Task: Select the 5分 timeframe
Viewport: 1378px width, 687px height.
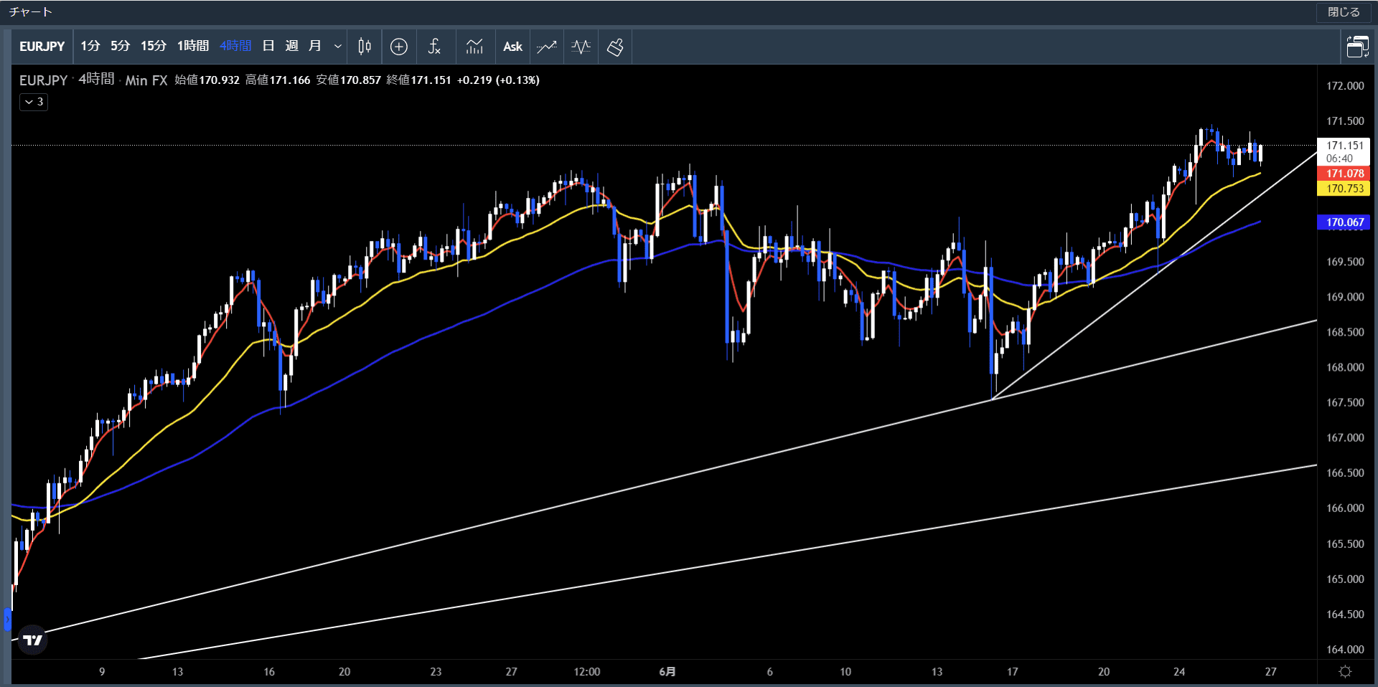Action: (121, 46)
